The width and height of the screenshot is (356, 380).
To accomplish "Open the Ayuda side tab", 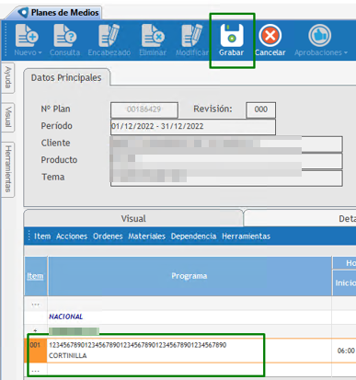I will coord(8,77).
